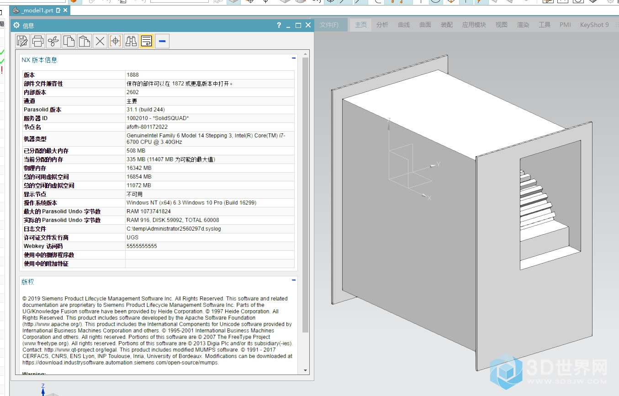The height and width of the screenshot is (396, 619).
Task: Click the Information window vertical scrollbar
Action: [x=306, y=194]
